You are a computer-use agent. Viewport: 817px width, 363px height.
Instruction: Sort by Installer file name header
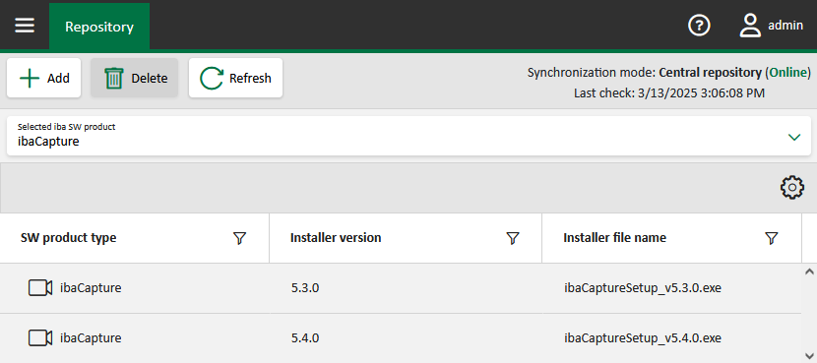click(615, 238)
